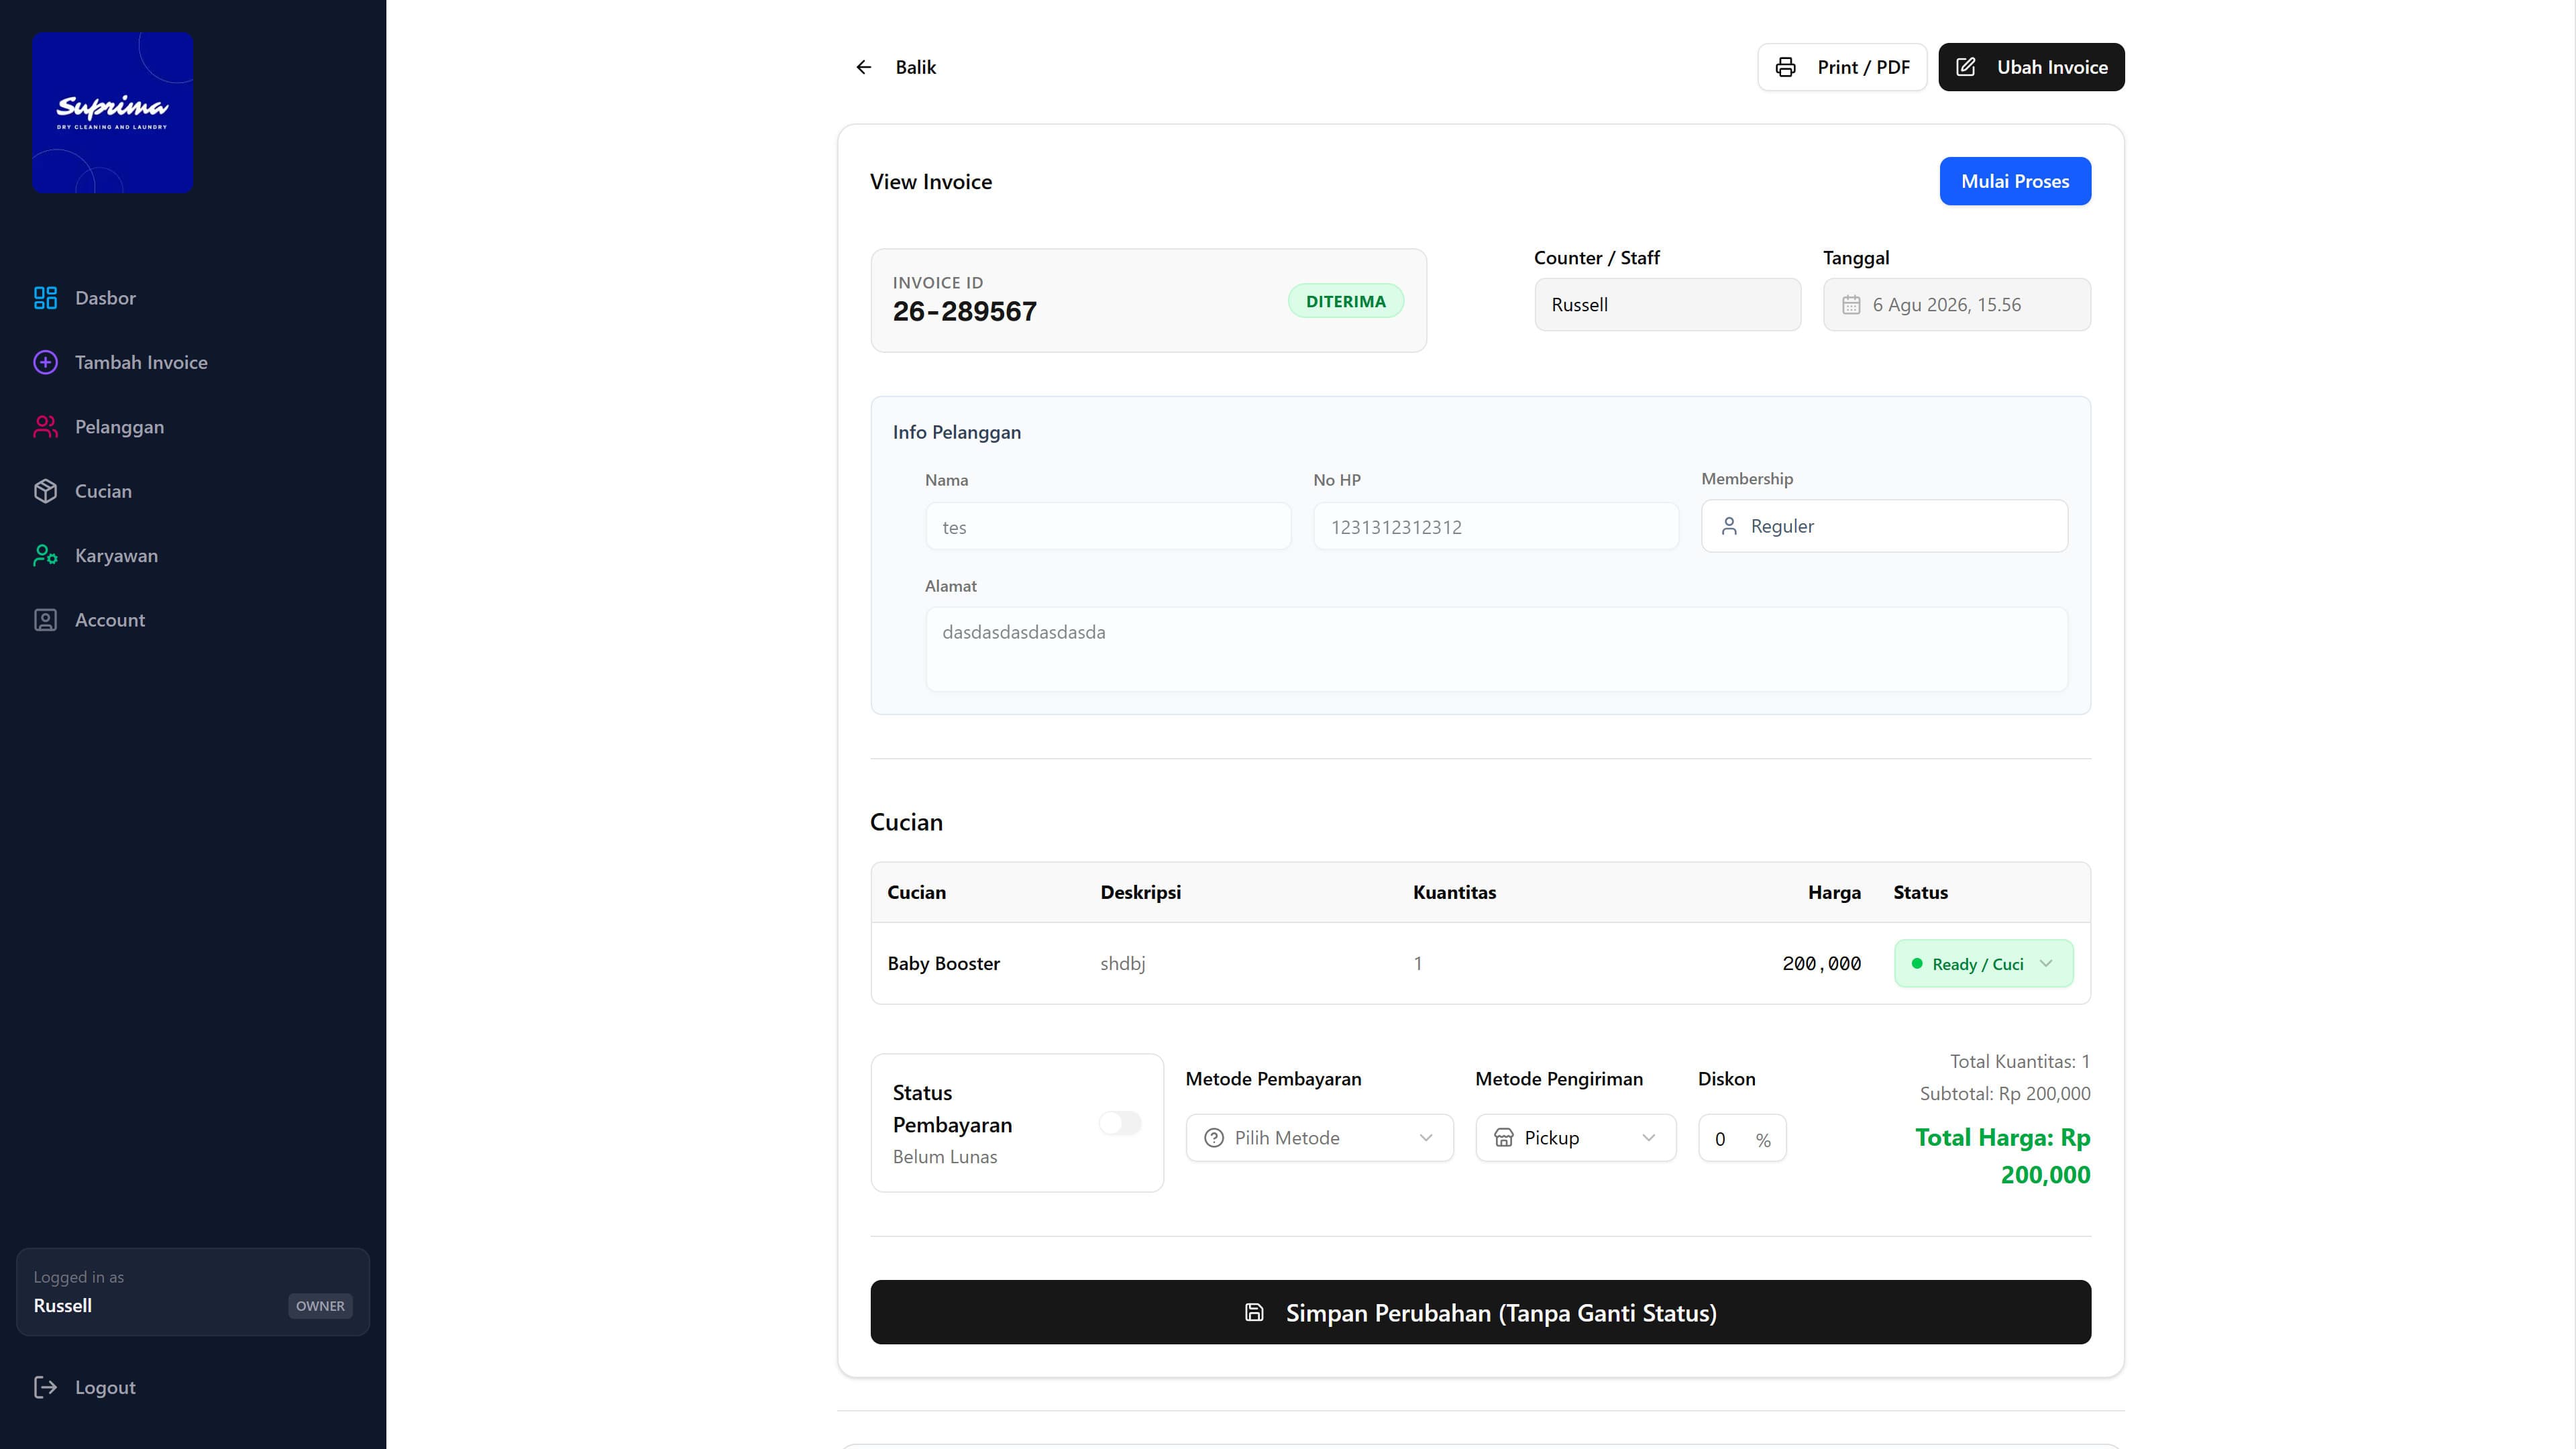Click the Suprima logo in sidebar
Viewport: 2576px width, 1449px height.
pyautogui.click(x=112, y=112)
